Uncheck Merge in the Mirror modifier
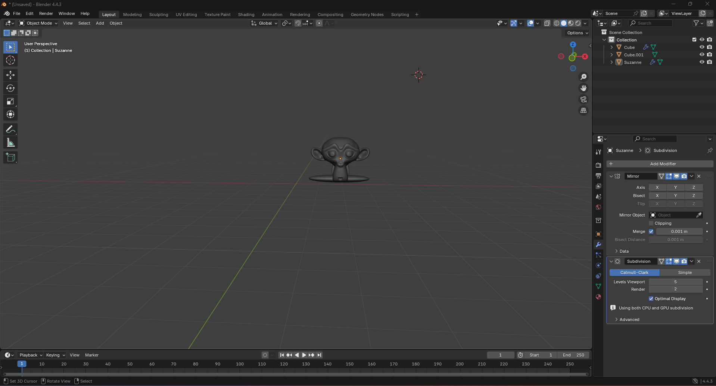716x386 pixels. [651, 231]
